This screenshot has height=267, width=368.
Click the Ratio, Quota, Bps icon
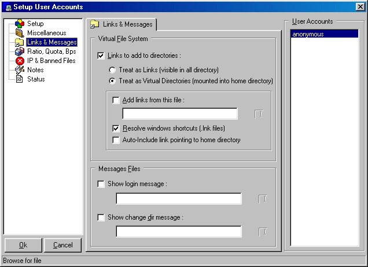(20, 51)
